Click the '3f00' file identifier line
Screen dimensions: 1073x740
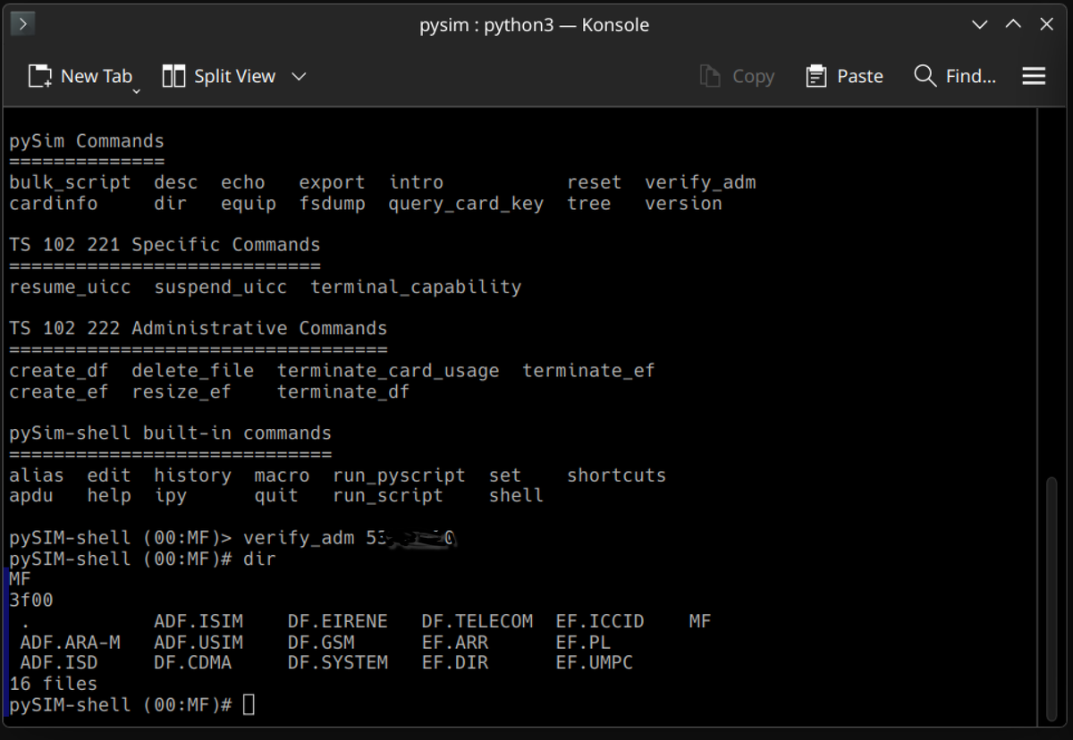[x=31, y=601]
